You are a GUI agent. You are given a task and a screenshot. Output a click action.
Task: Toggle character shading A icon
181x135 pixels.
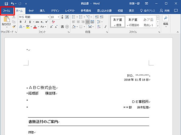62,27
